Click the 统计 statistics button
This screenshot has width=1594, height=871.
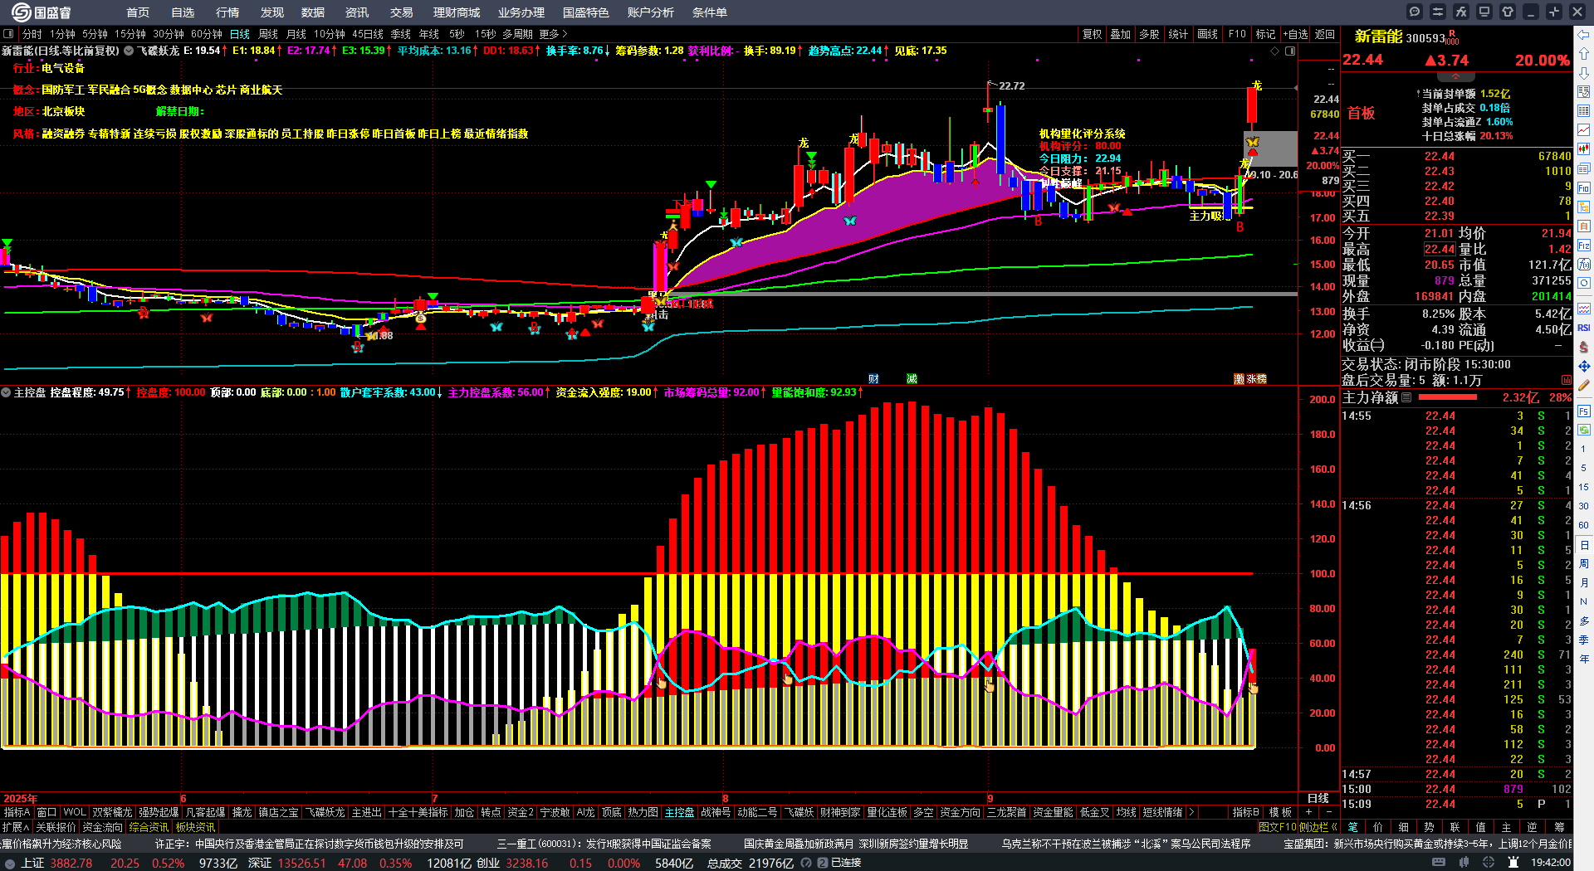click(1178, 34)
